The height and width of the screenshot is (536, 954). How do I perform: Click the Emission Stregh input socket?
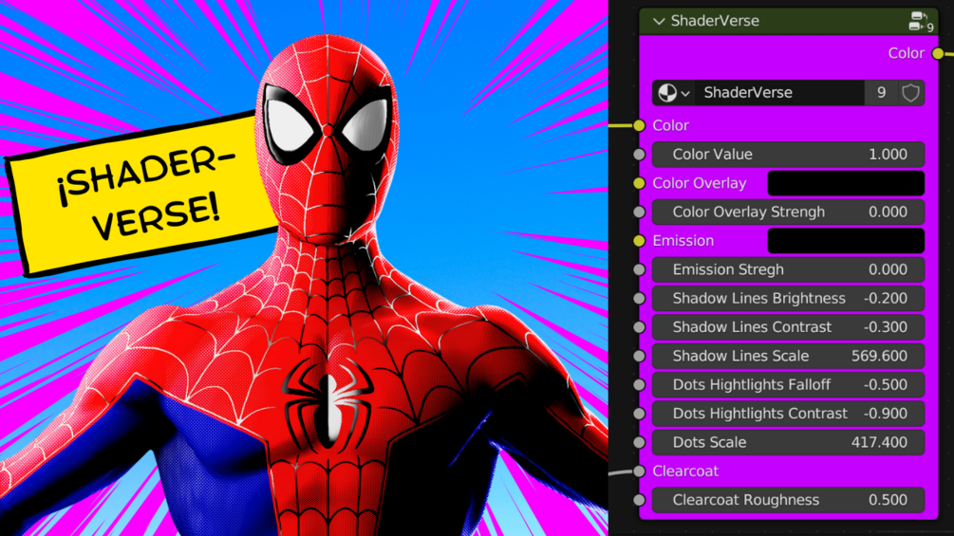[639, 269]
